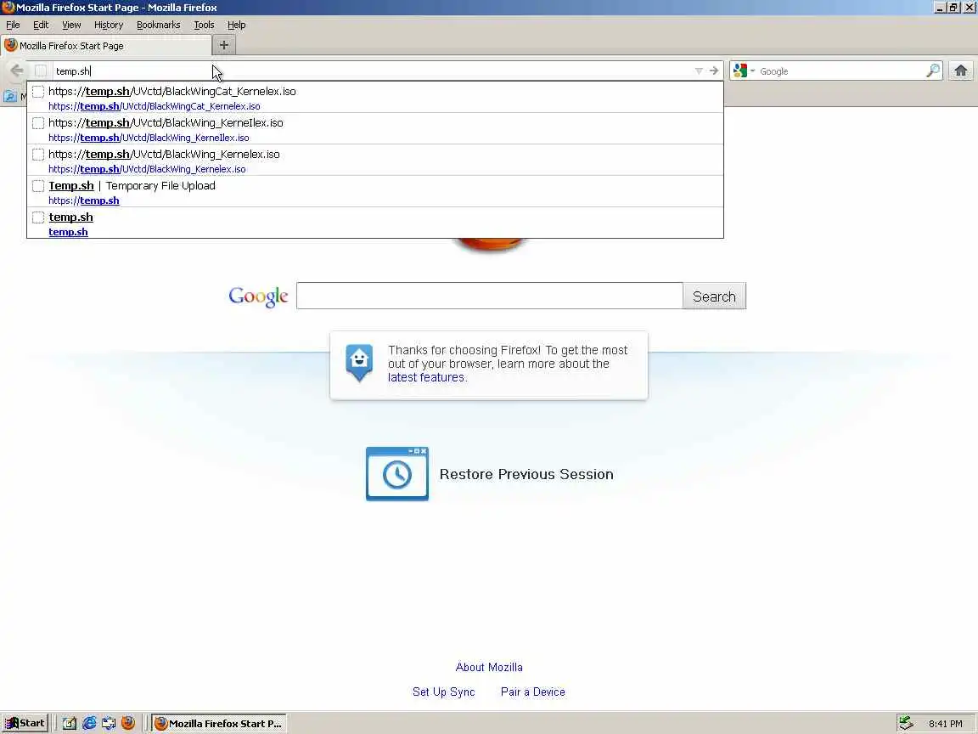This screenshot has height=734, width=978.
Task: Go to Home page via house icon
Action: click(x=960, y=71)
